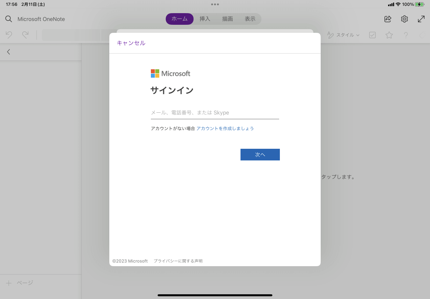Screen dimensions: 430x299
Task: Add a page with plus ページ
Action: (19, 283)
